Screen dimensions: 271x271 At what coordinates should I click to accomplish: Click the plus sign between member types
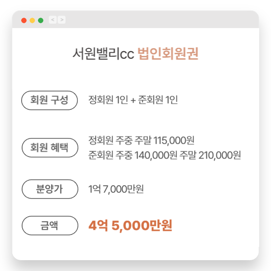pyautogui.click(x=133, y=101)
